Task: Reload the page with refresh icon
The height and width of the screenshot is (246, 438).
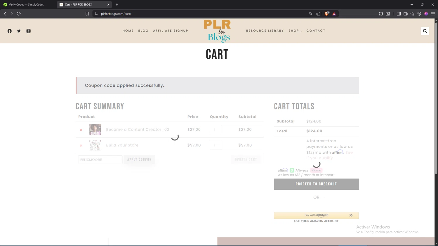Action: (x=19, y=14)
